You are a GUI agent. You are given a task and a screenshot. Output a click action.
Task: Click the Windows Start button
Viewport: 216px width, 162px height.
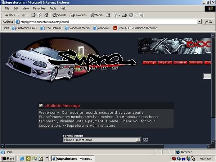[x=8, y=159]
